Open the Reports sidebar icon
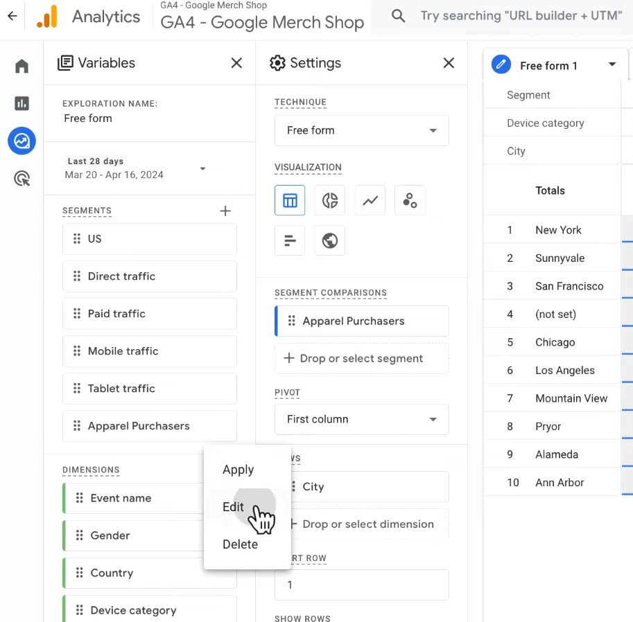 [x=21, y=103]
